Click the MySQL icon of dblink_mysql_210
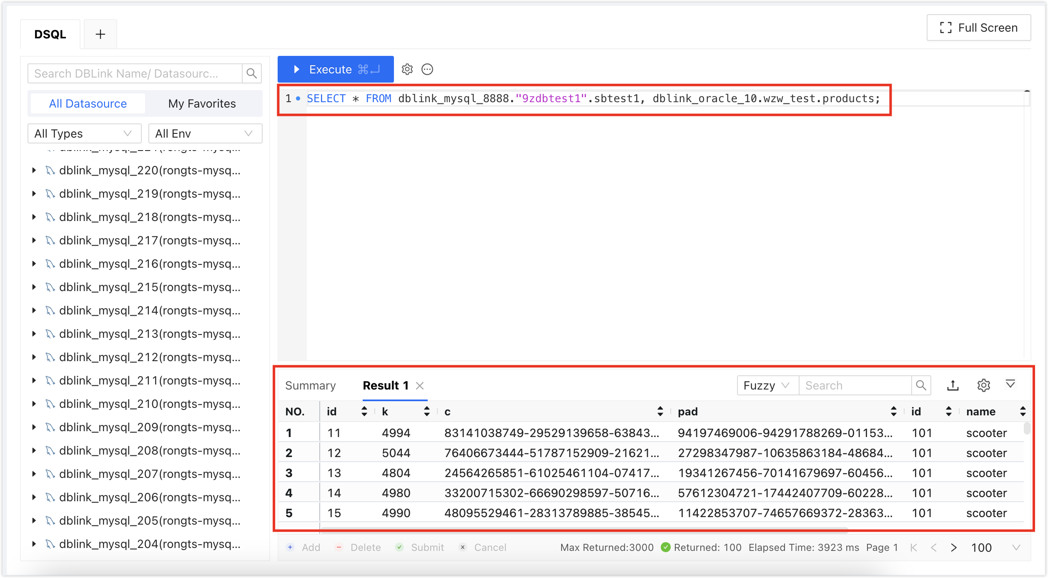 pyautogui.click(x=50, y=404)
